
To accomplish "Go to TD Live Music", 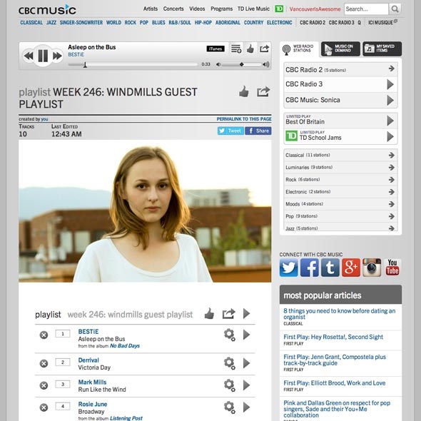I will [x=253, y=9].
